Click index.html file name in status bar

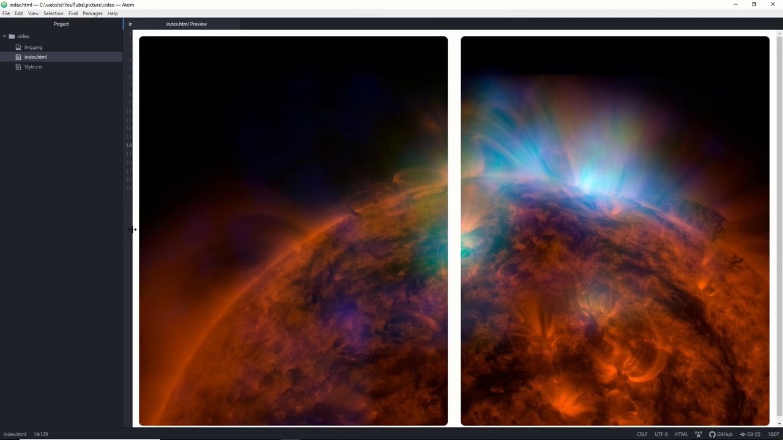pyautogui.click(x=15, y=435)
